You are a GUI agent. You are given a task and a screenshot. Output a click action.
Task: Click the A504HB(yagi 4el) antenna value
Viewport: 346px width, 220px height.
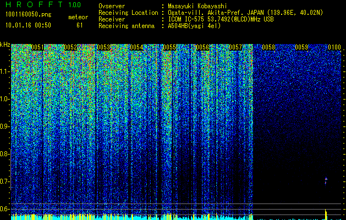(x=194, y=26)
